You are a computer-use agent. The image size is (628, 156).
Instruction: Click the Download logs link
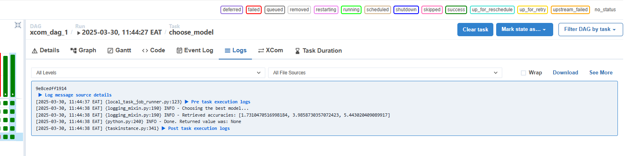(x=565, y=73)
